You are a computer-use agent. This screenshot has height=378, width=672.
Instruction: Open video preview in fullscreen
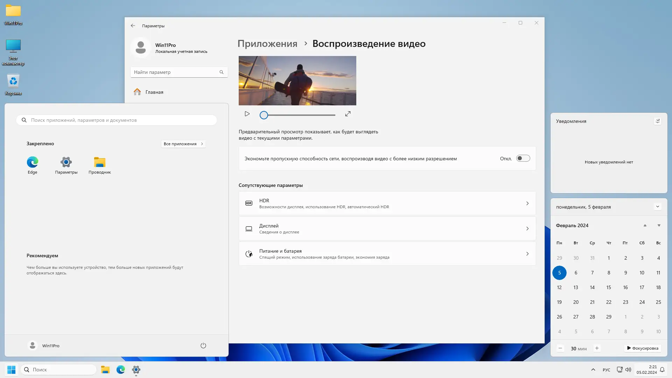[348, 114]
